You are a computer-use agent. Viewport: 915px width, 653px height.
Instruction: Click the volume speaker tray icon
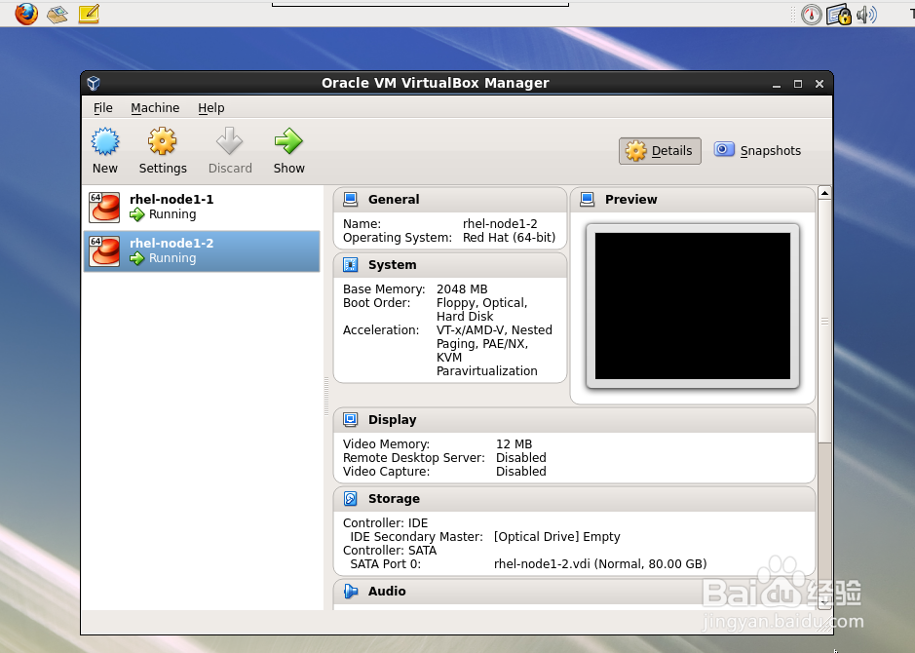click(866, 15)
